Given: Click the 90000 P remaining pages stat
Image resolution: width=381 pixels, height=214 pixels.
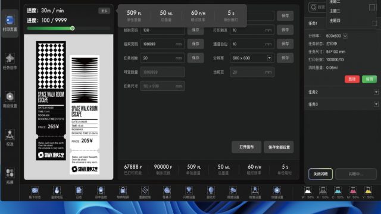Looking at the screenshot, I should (x=163, y=169).
